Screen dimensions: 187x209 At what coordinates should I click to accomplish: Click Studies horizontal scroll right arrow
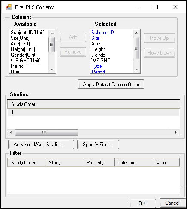coord(176,132)
